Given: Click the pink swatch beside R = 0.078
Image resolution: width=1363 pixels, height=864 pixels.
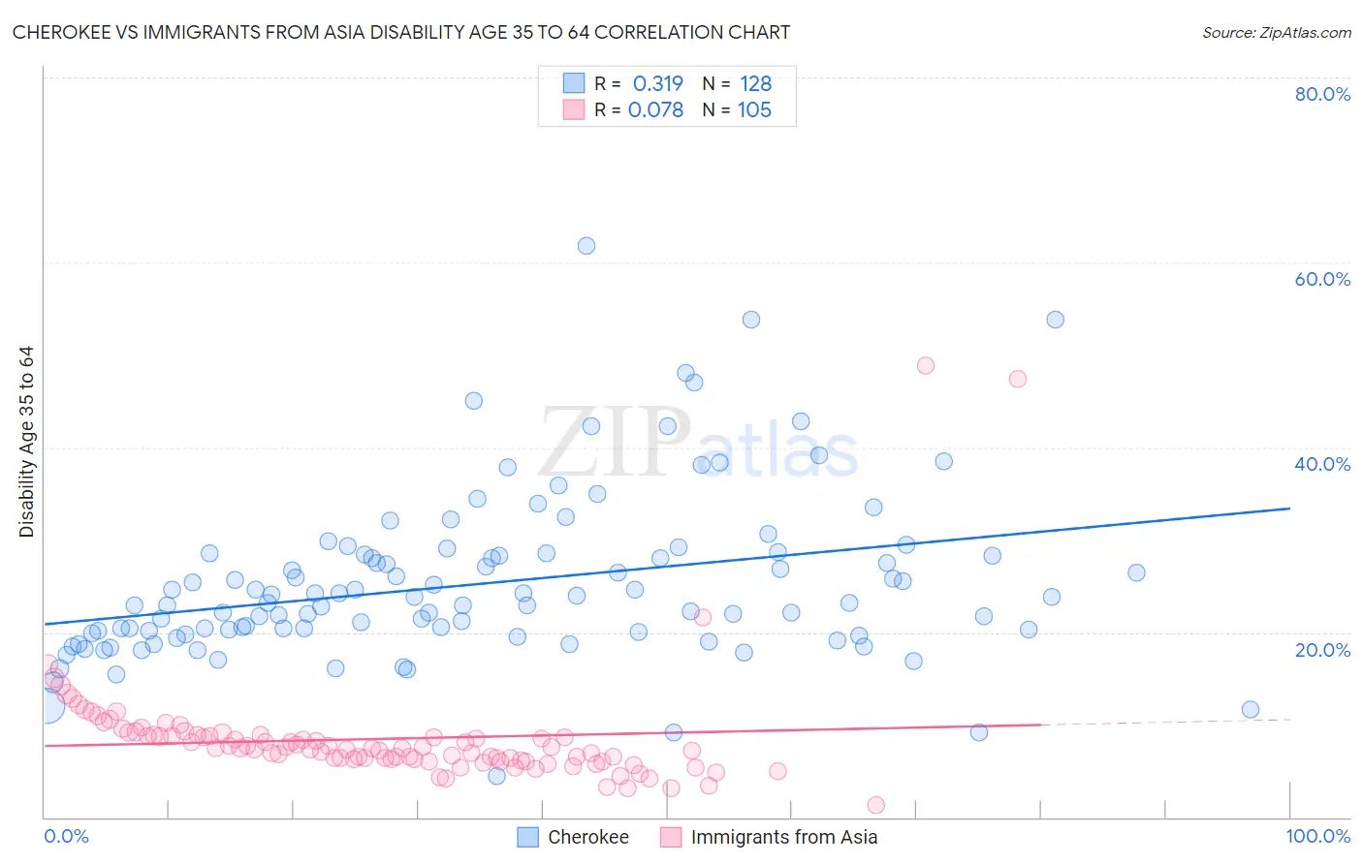Looking at the screenshot, I should point(574,109).
